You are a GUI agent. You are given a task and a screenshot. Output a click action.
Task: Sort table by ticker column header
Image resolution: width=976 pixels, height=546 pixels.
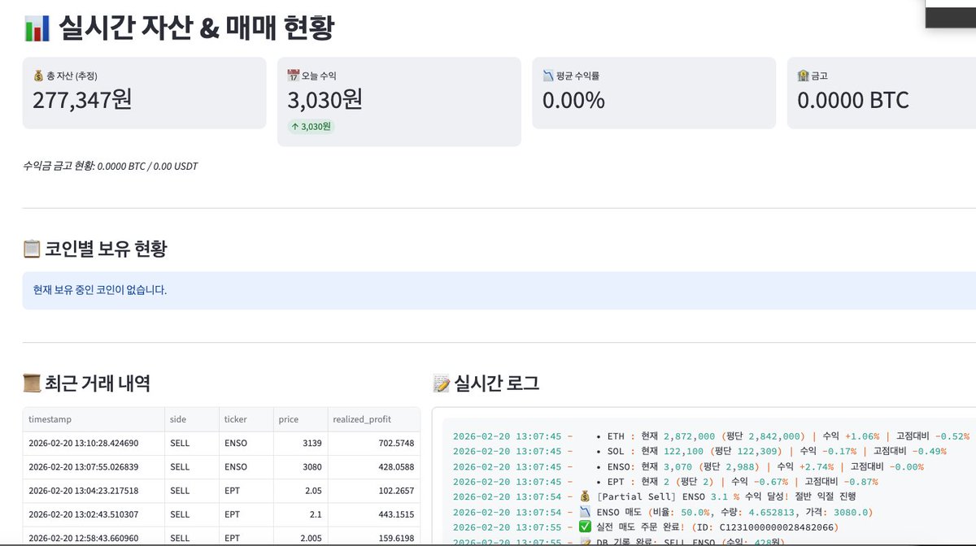246,419
